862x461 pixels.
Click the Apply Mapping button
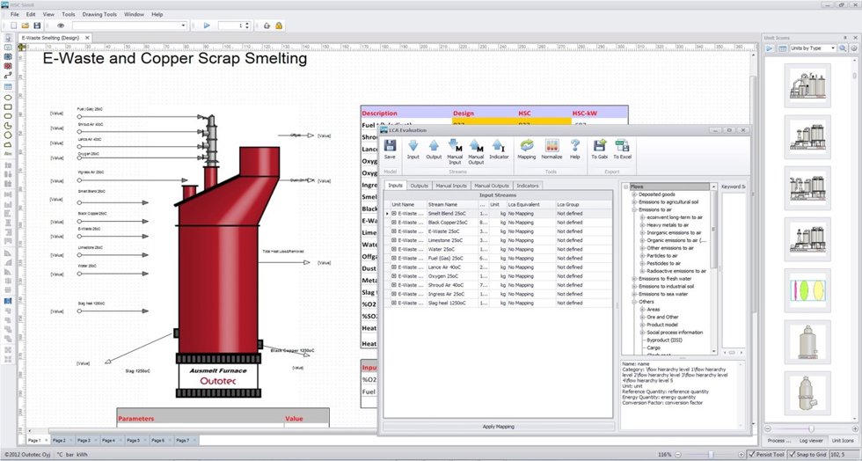tap(499, 427)
